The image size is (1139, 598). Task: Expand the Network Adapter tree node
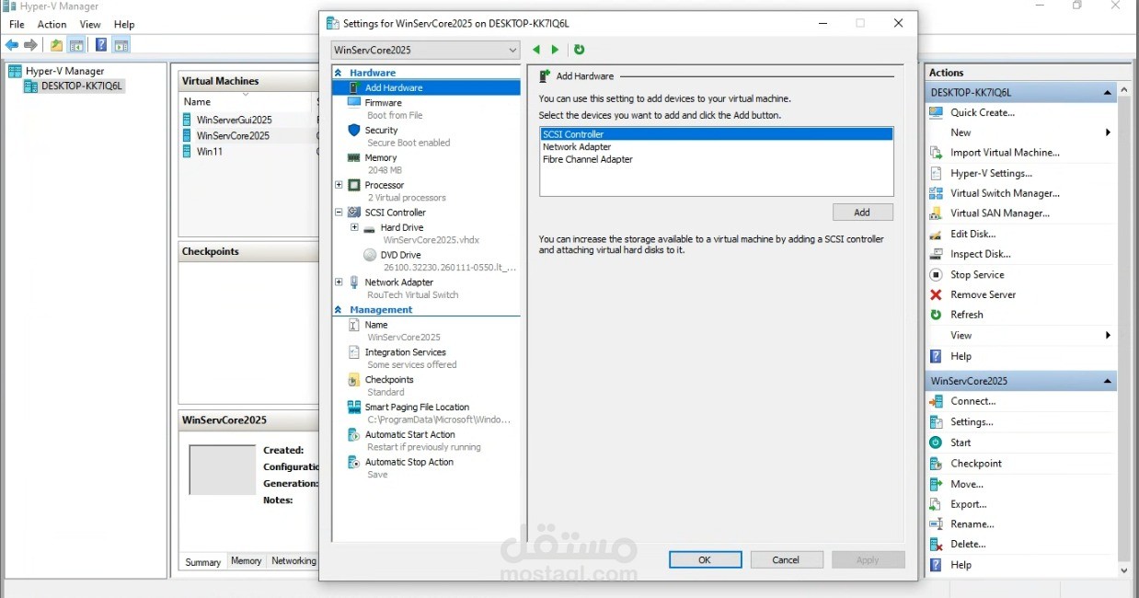tap(339, 282)
